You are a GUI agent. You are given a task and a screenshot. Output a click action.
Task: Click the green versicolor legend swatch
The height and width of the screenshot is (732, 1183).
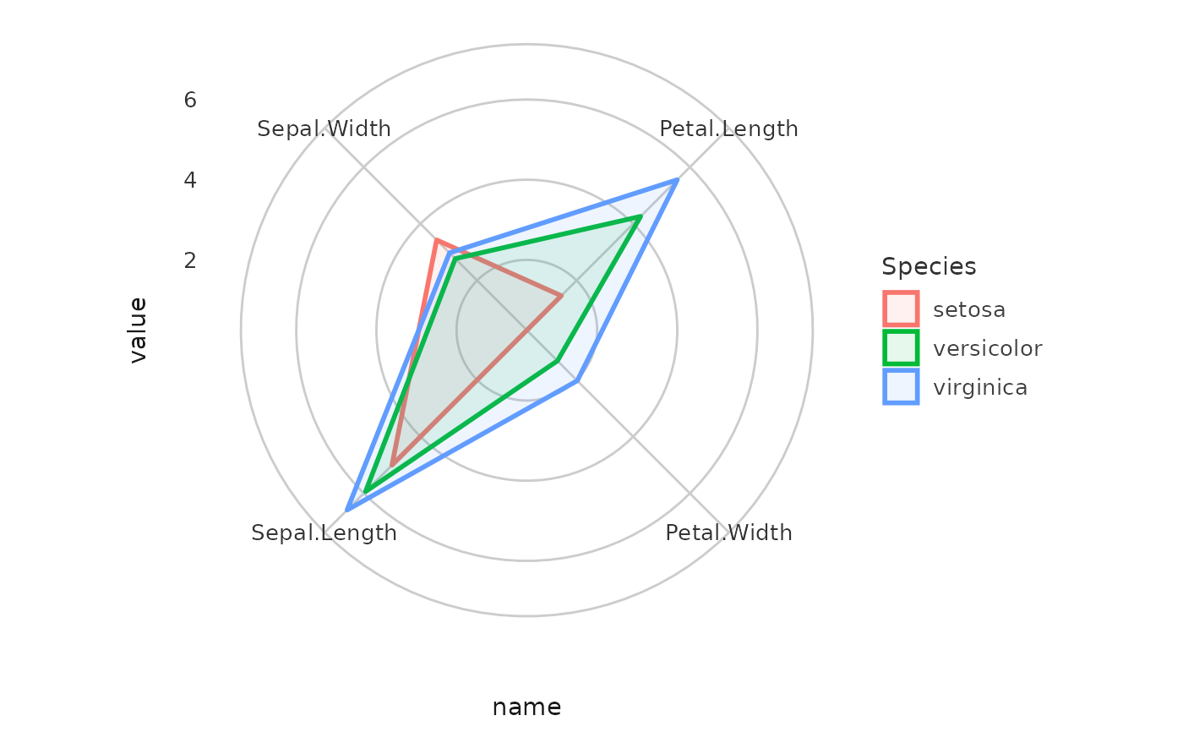click(901, 347)
